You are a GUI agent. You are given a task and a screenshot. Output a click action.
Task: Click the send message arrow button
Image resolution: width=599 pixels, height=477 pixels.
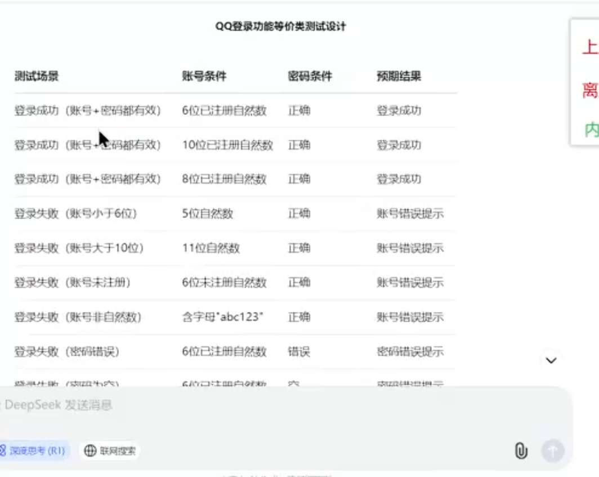click(552, 451)
